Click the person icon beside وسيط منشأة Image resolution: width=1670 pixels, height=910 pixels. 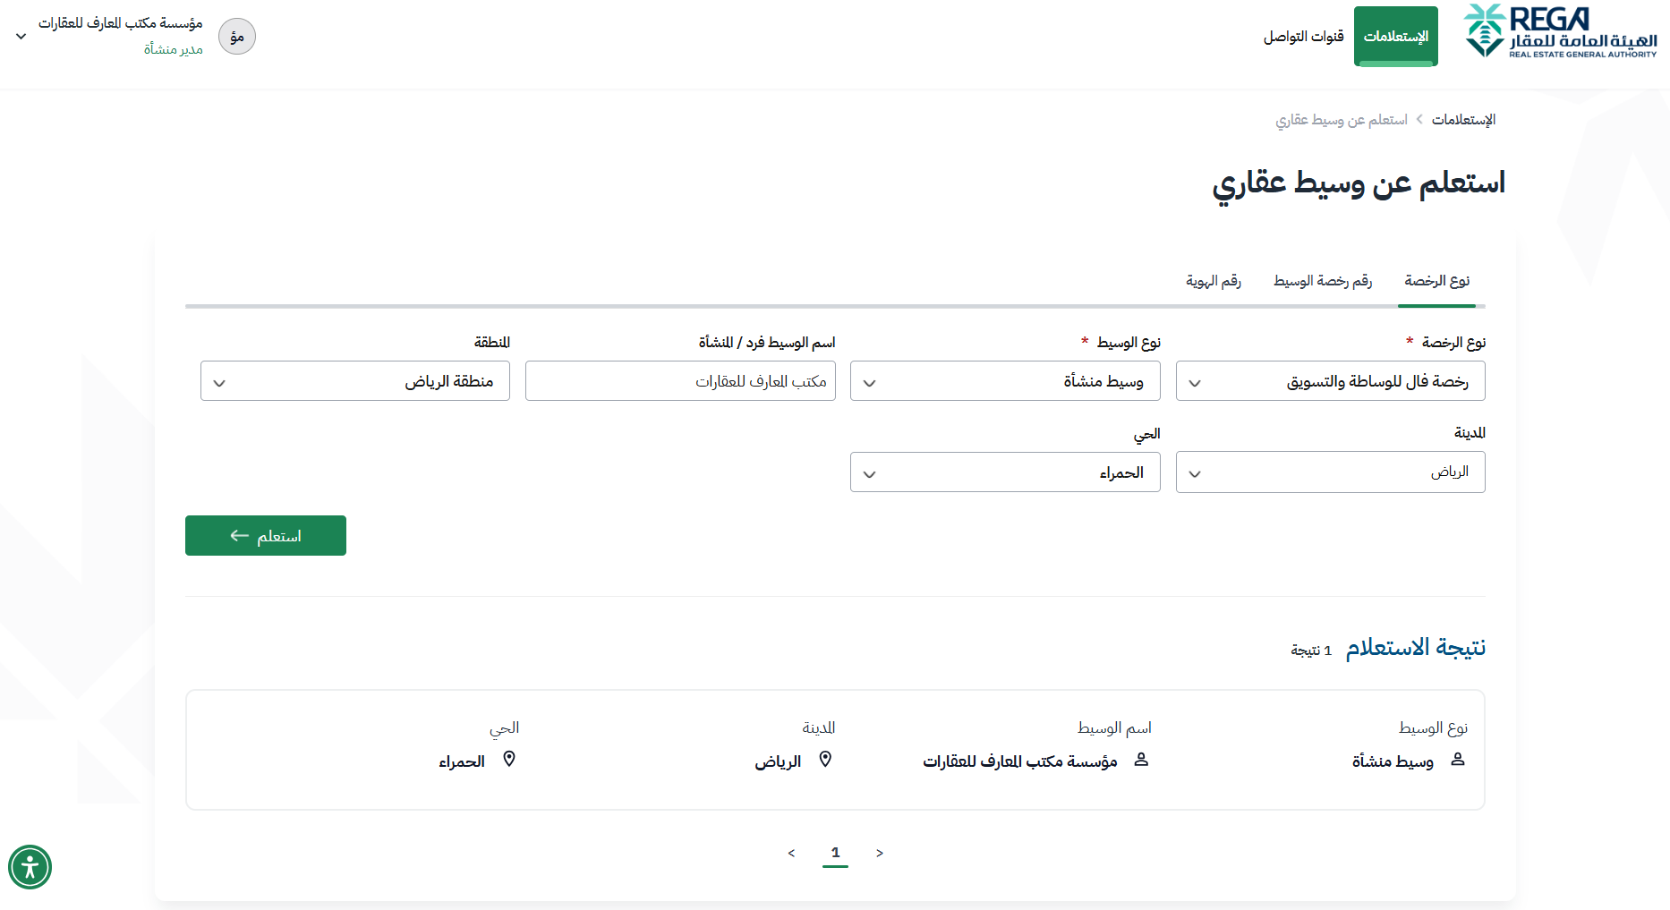pyautogui.click(x=1457, y=760)
